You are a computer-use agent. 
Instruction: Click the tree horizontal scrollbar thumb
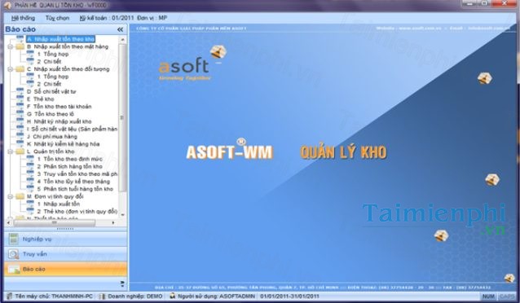[x=55, y=223]
